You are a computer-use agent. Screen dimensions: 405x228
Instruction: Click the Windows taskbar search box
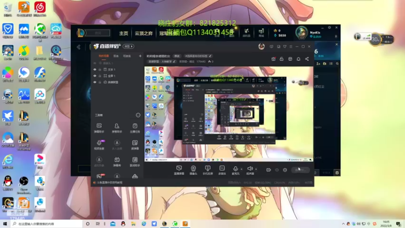pyautogui.click(x=47, y=224)
